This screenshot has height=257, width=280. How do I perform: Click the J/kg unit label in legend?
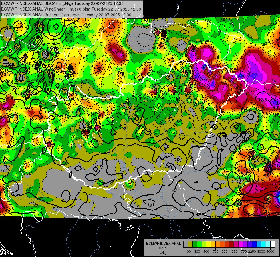point(163,253)
